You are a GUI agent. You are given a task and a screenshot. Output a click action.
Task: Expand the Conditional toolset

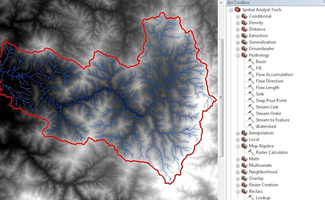click(238, 17)
